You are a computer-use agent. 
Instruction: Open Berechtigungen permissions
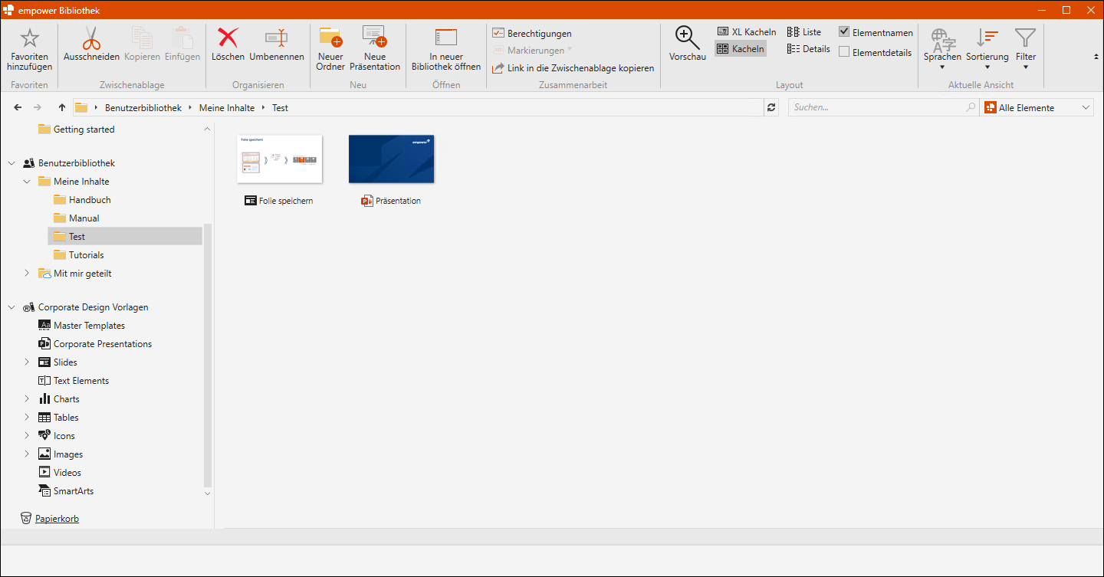tap(532, 33)
